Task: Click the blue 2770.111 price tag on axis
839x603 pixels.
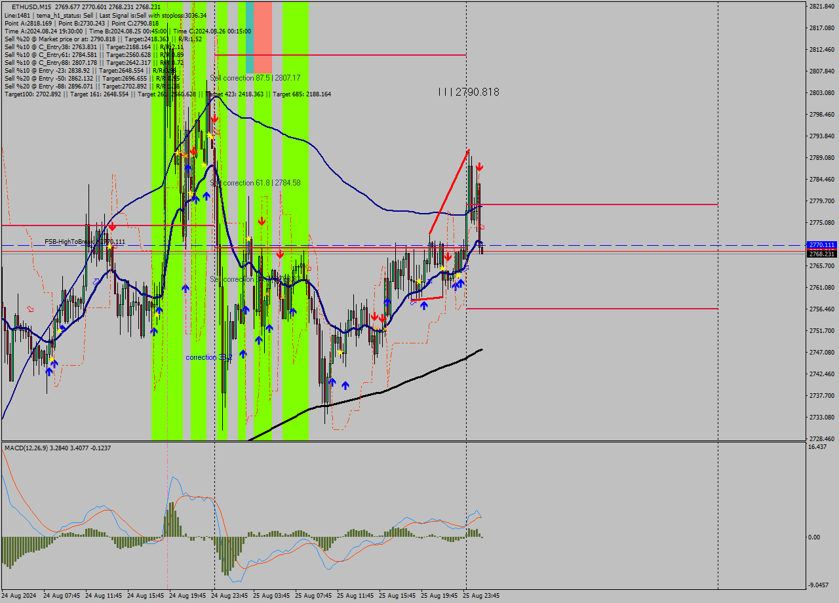Action: click(x=822, y=245)
